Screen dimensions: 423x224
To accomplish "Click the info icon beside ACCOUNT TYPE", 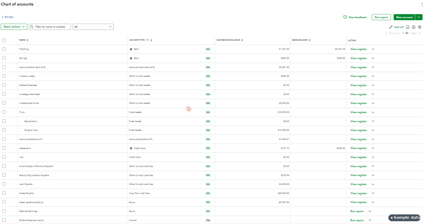I will click(147, 40).
